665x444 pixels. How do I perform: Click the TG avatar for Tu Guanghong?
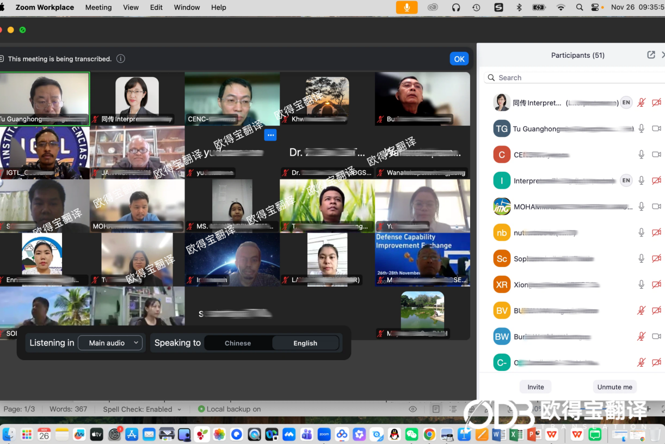coord(501,129)
